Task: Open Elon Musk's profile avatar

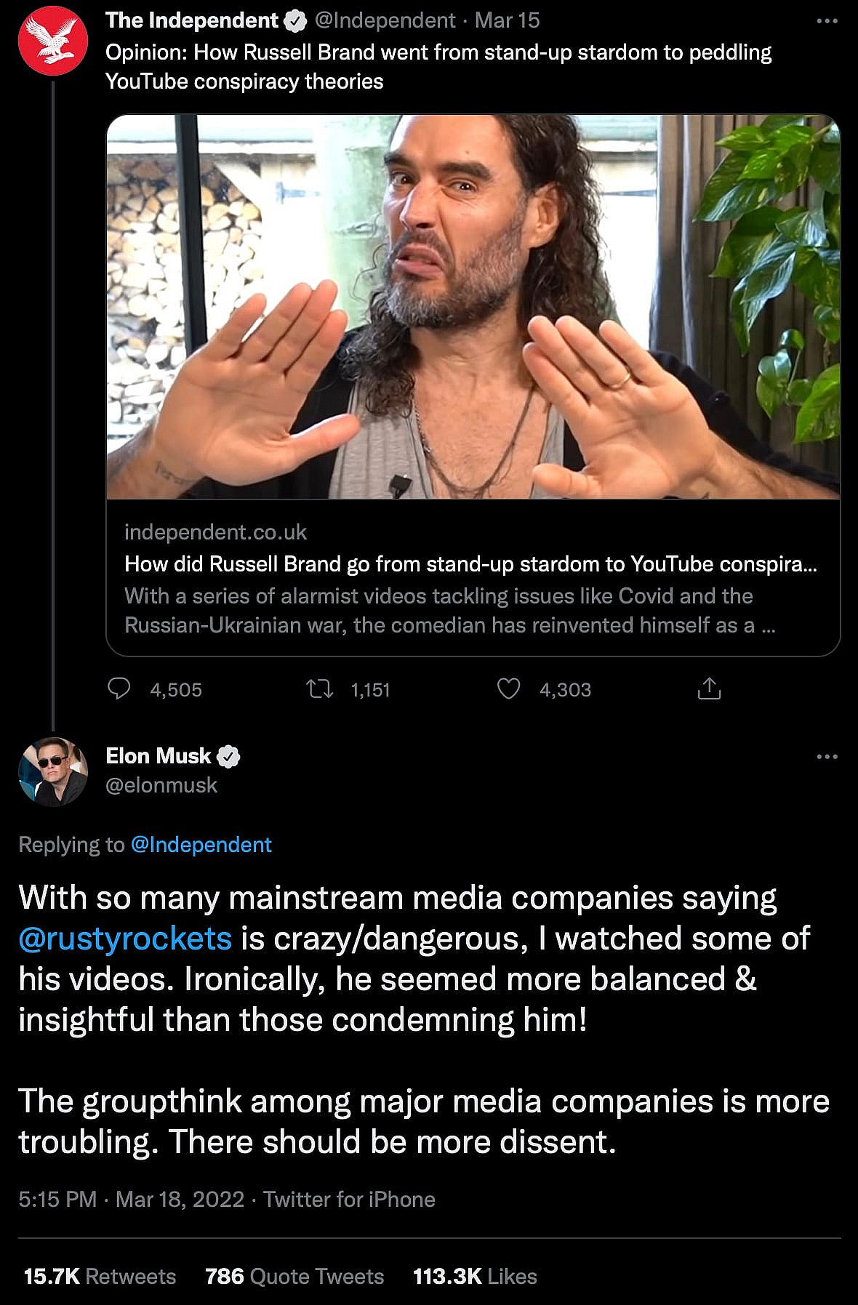Action: [x=52, y=771]
